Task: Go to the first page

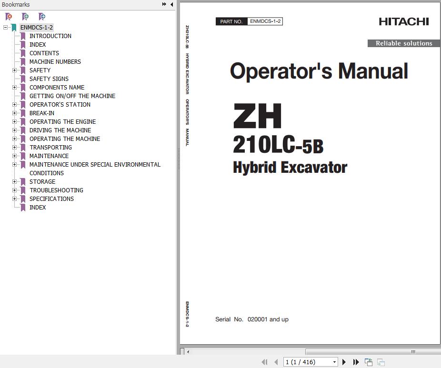Action: [264, 362]
